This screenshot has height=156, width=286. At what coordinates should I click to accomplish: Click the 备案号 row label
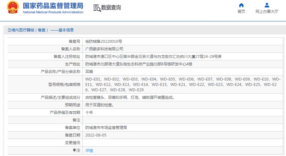click(x=74, y=42)
